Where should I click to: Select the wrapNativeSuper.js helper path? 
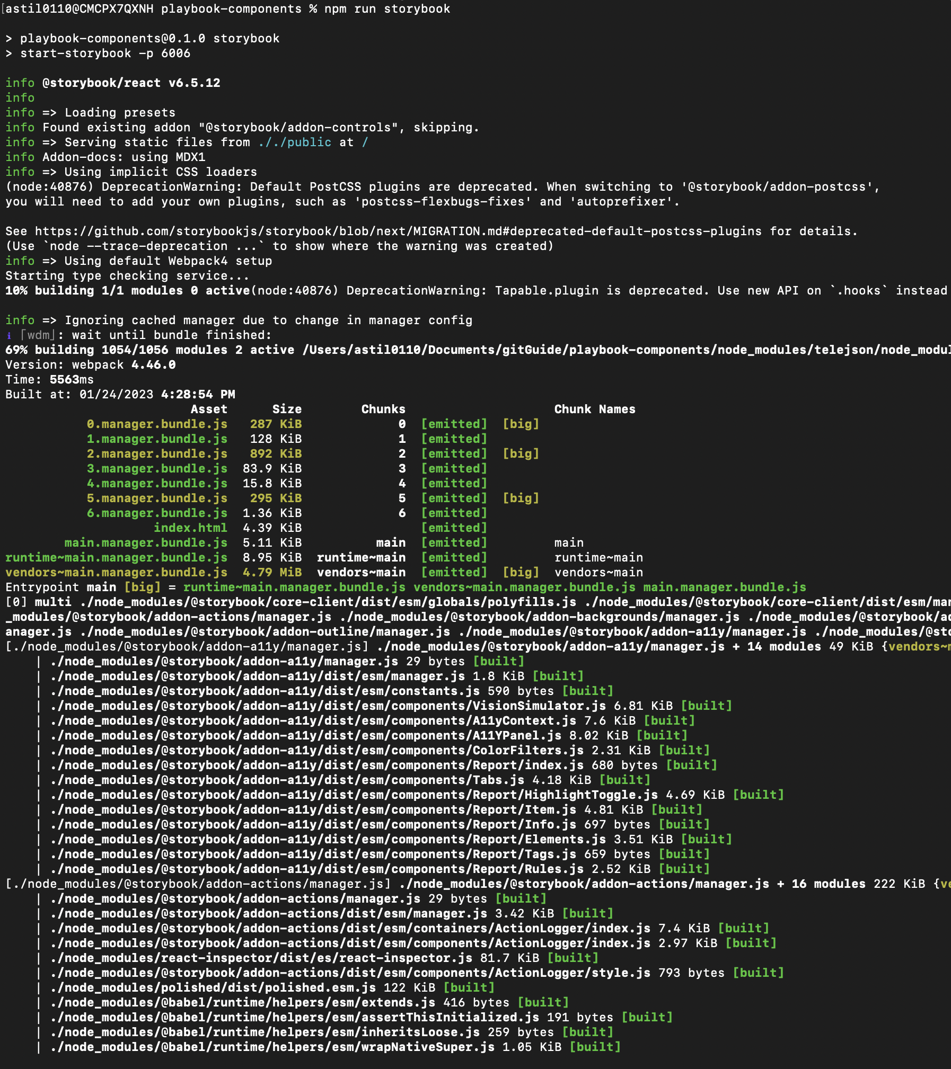(272, 1047)
